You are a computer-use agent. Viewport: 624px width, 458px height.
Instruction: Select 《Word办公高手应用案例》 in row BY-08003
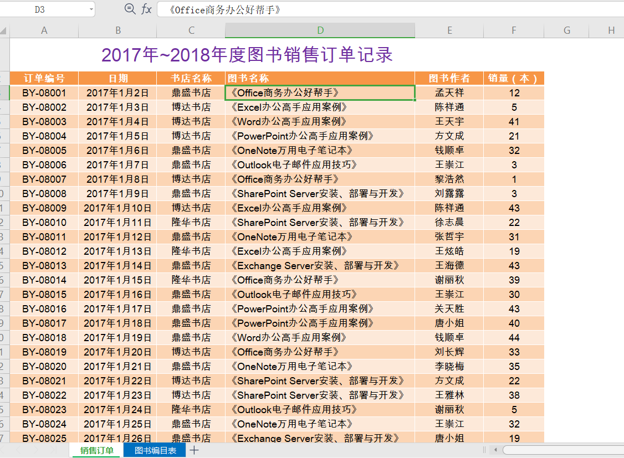pos(320,122)
